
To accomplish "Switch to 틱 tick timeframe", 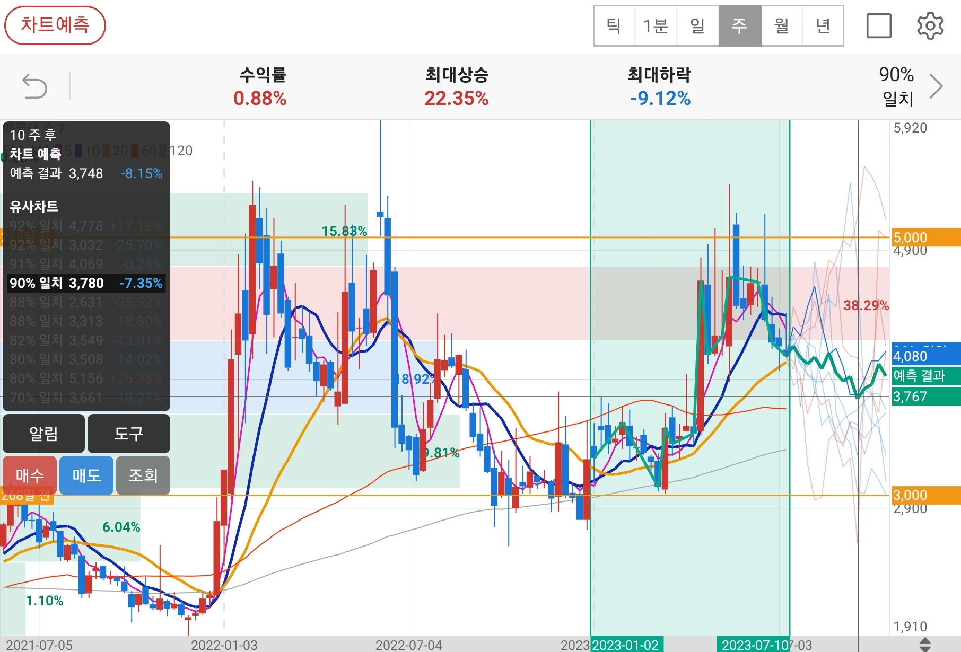I will click(x=614, y=26).
